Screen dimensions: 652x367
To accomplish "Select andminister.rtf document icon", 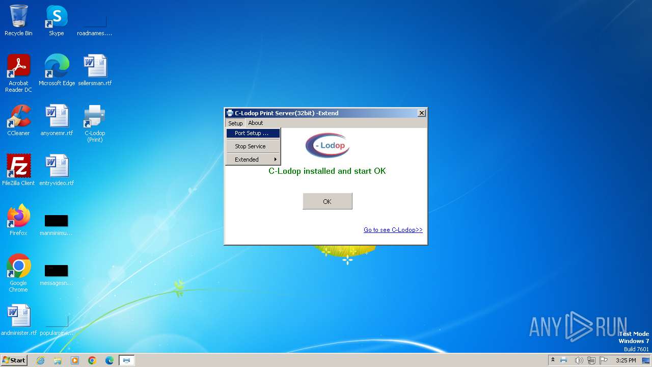I will [x=19, y=320].
